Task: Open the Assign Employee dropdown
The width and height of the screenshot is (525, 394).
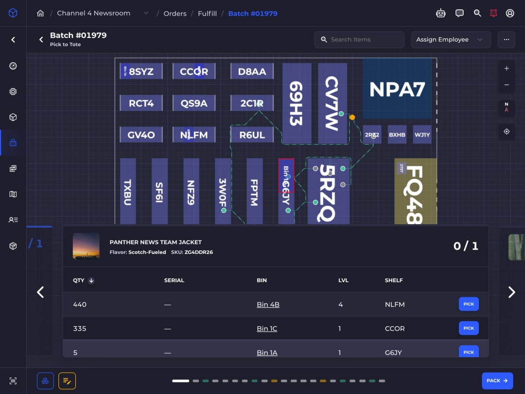Action: (x=451, y=39)
